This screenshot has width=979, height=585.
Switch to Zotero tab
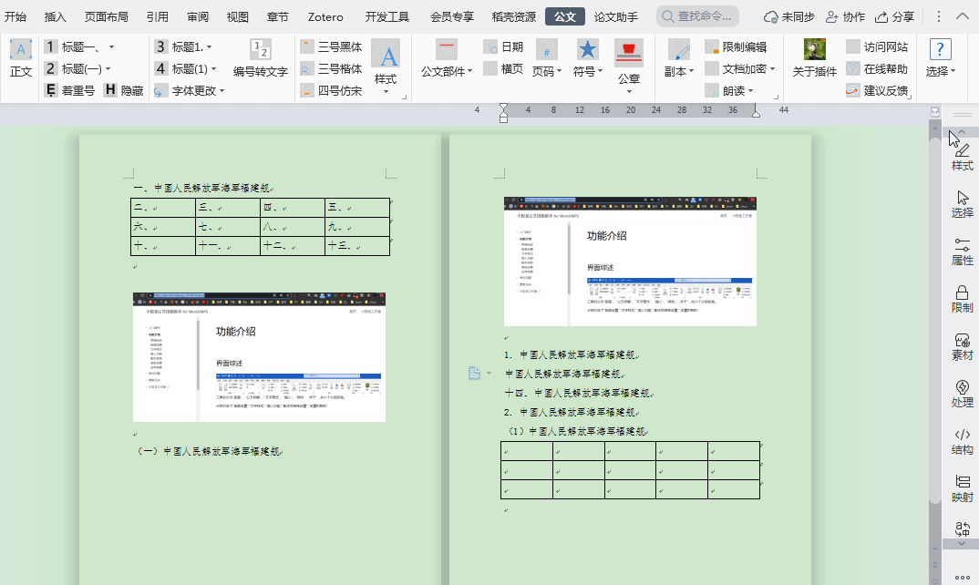(325, 16)
